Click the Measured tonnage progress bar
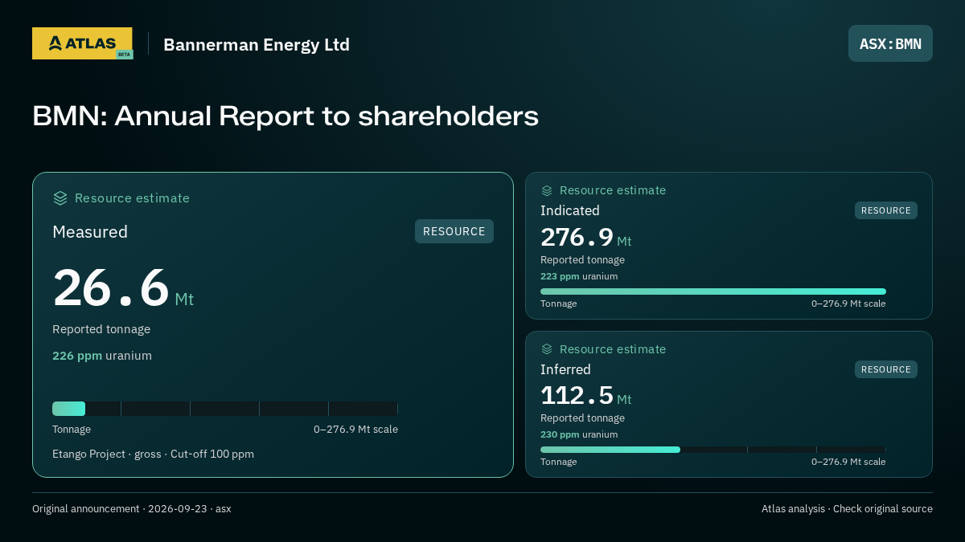This screenshot has height=542, width=965. 225,409
